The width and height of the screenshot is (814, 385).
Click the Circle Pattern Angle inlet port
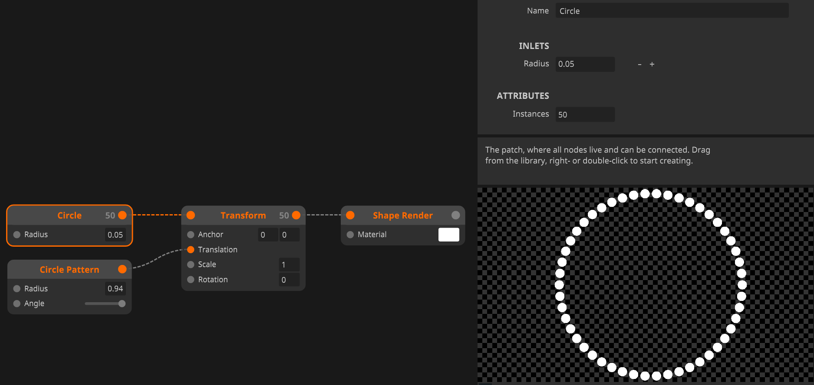(17, 303)
